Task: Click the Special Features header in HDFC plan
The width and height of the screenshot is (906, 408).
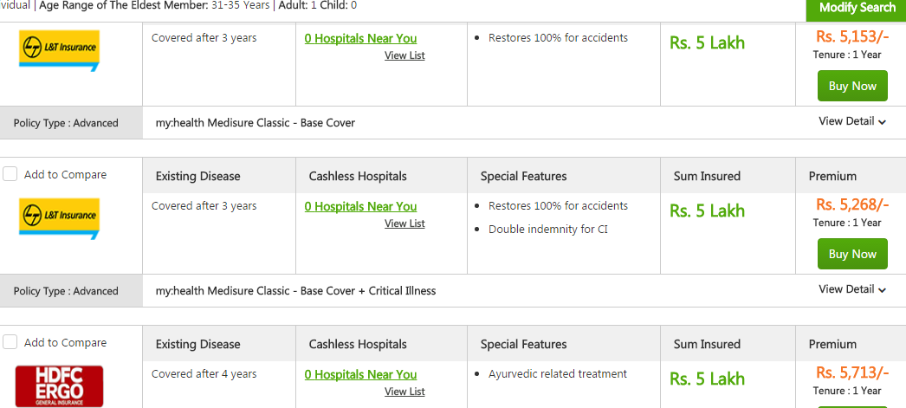Action: click(x=523, y=344)
